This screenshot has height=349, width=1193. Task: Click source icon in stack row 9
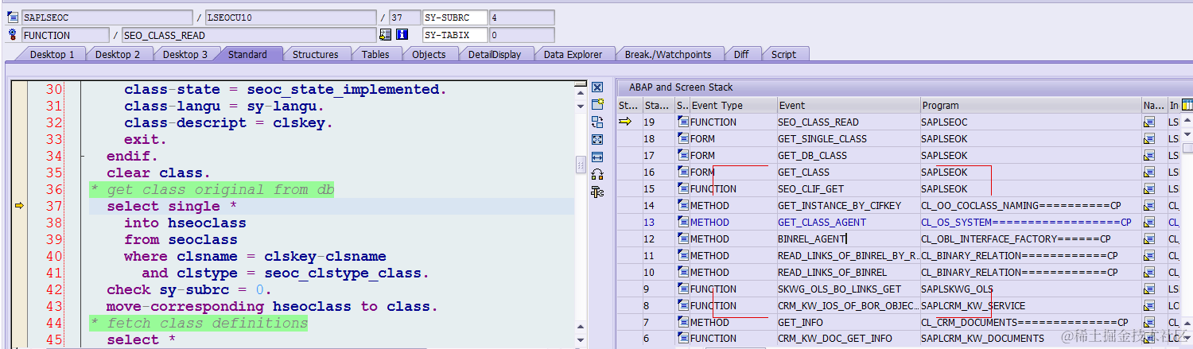[683, 289]
